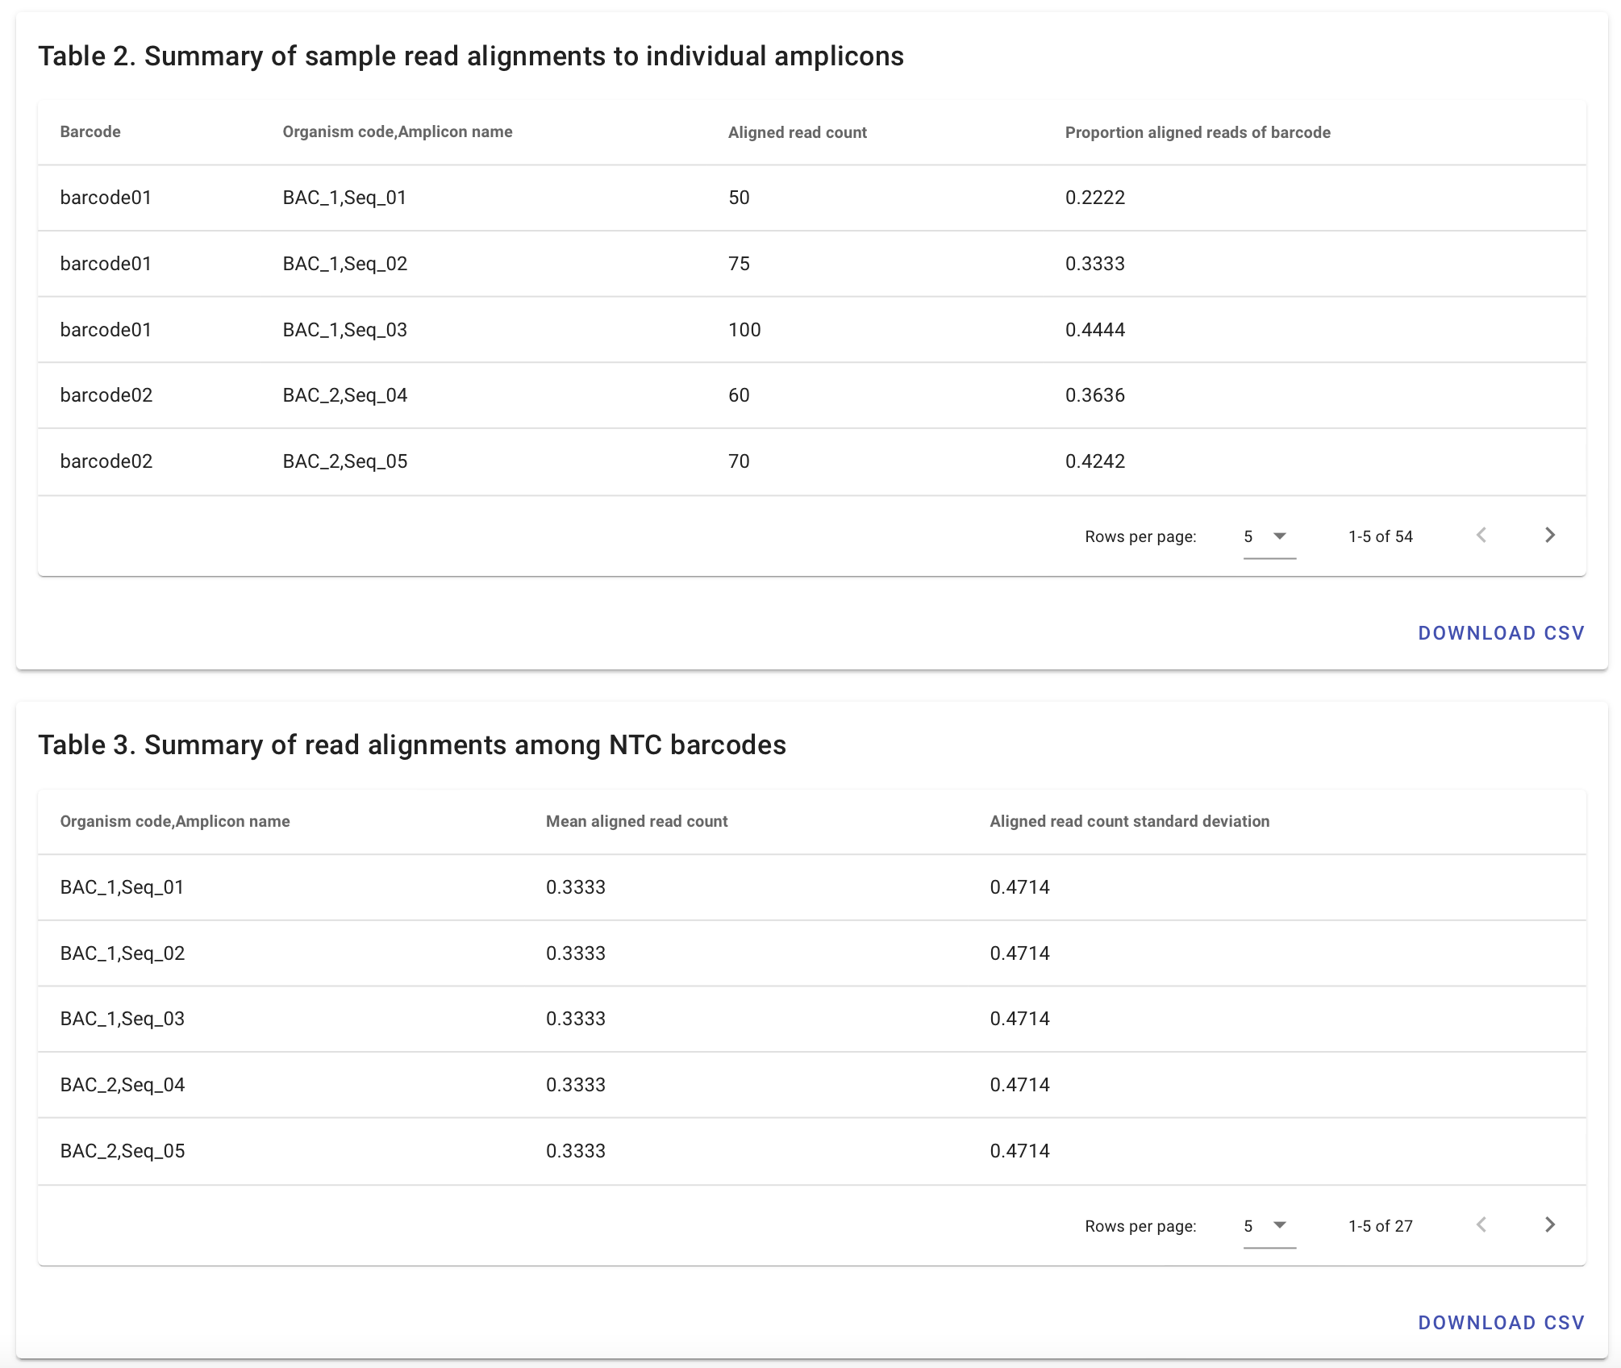Download CSV for Table 3
Screen dimensions: 1621x1368
point(1502,1323)
